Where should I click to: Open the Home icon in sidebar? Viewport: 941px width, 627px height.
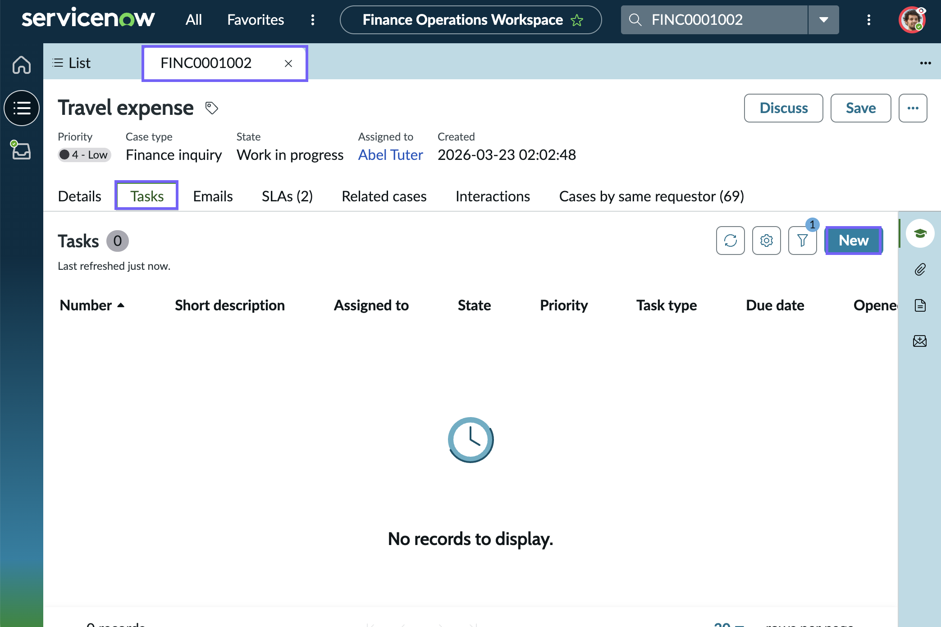(22, 64)
